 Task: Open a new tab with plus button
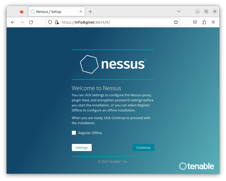(x=90, y=11)
